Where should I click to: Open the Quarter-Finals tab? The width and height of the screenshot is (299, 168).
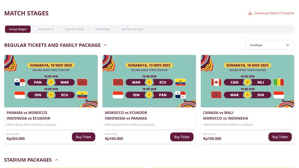(74, 29)
